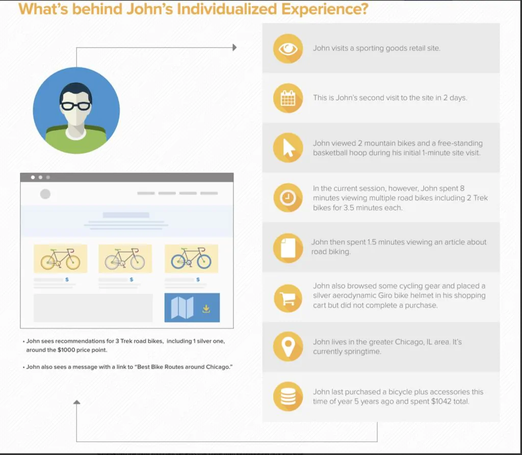
Task: Click the dollar sign under middle bike
Action: (x=132, y=279)
